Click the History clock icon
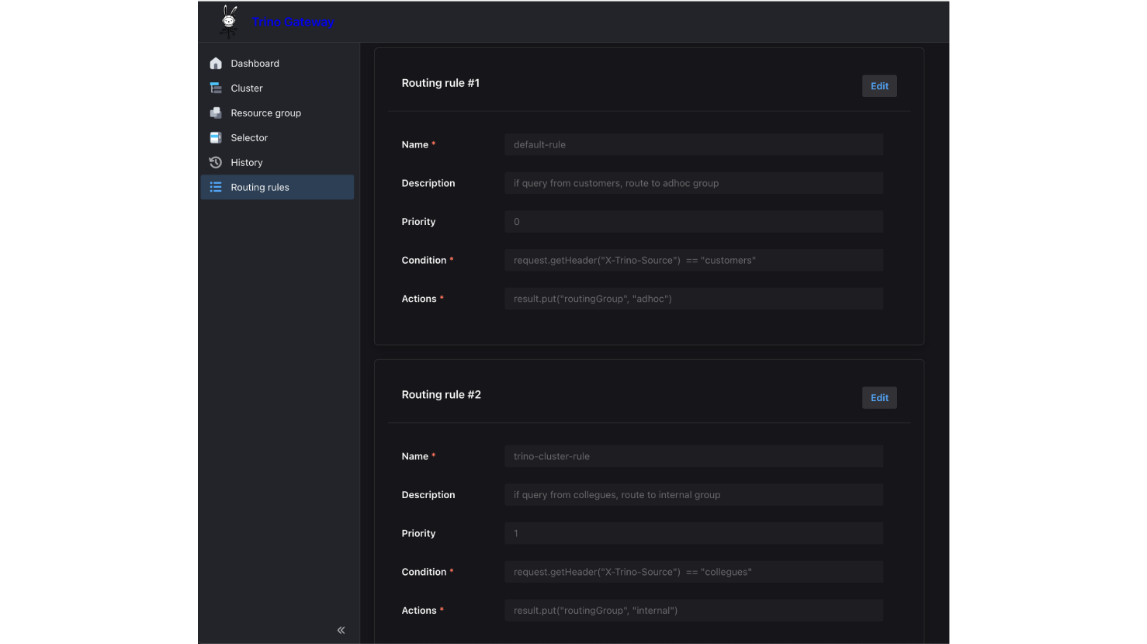Viewport: 1147px width, 644px height. (x=216, y=163)
